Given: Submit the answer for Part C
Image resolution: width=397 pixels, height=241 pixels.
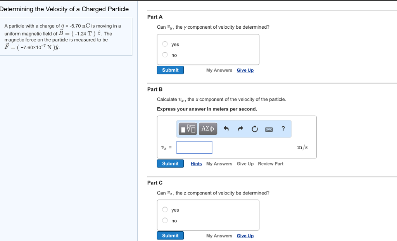Looking at the screenshot, I should [x=170, y=235].
